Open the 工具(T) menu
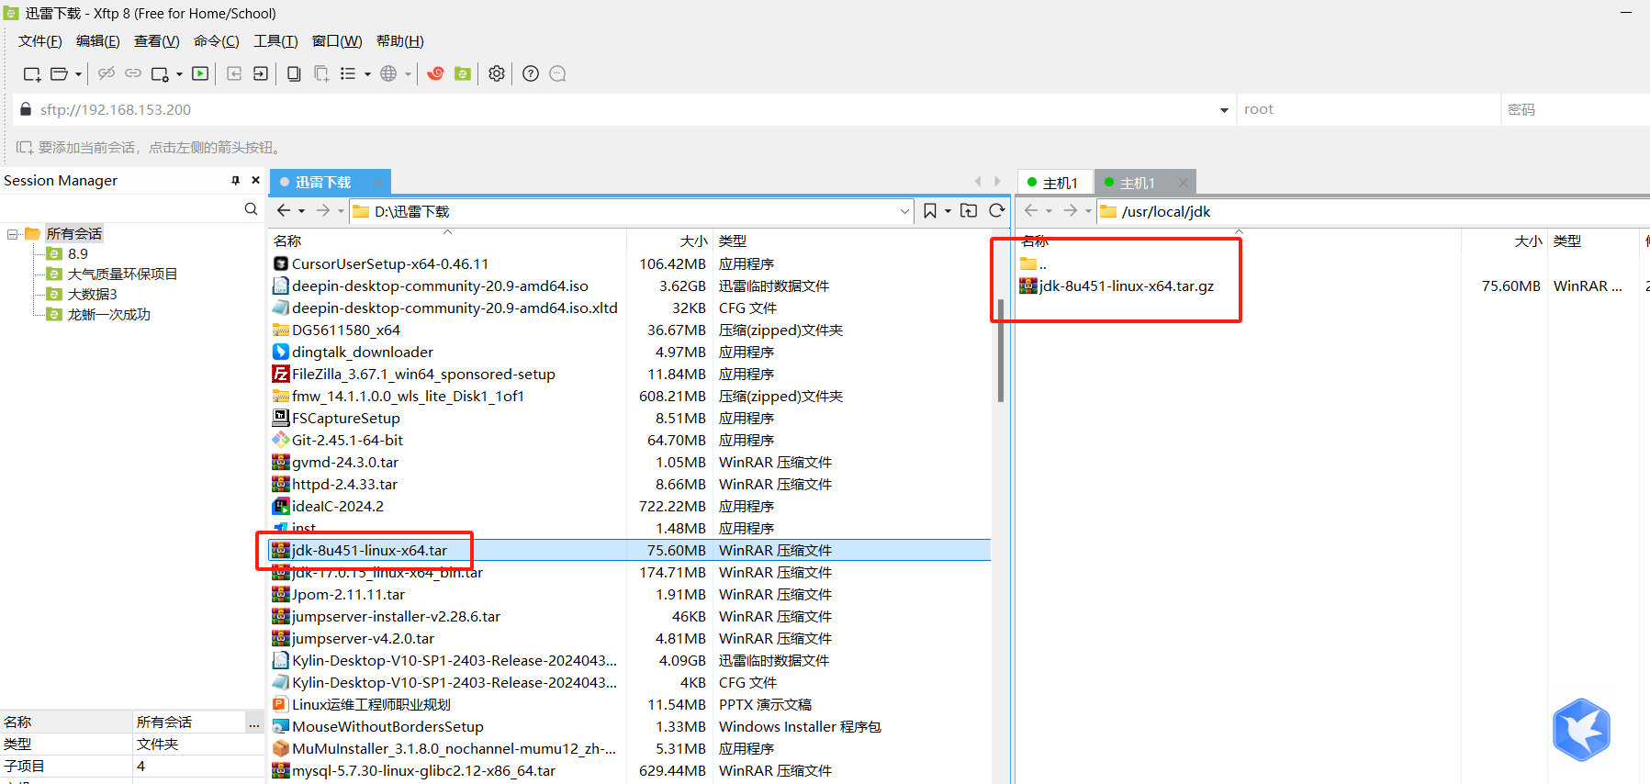The image size is (1650, 784). 275,41
